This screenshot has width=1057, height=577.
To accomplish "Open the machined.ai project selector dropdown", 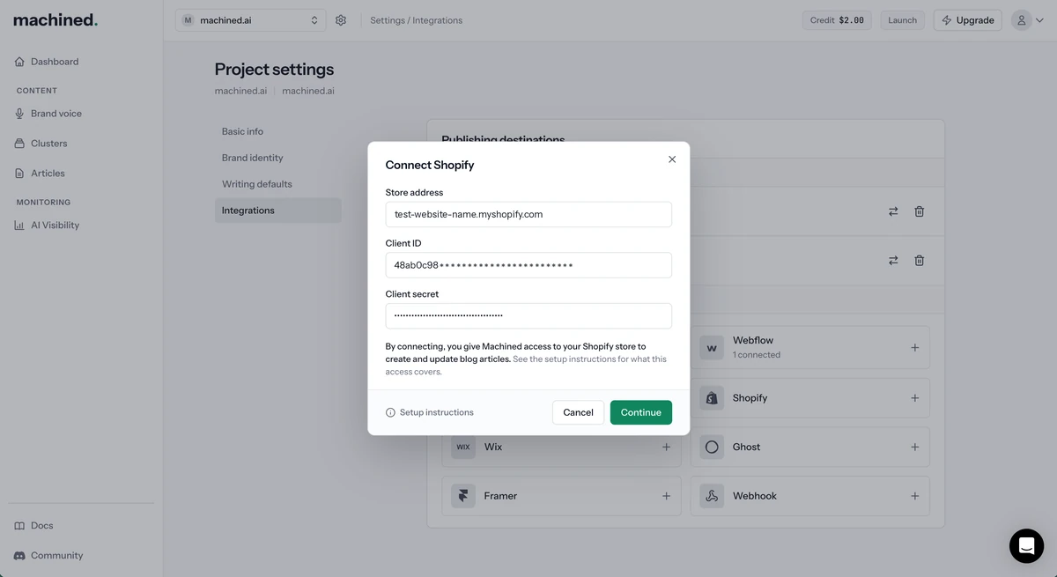I will pyautogui.click(x=250, y=20).
